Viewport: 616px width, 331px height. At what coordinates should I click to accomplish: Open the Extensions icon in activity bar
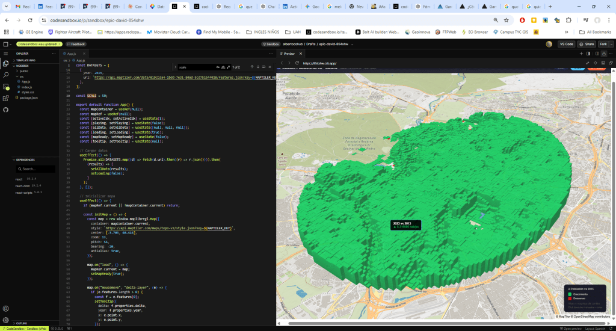click(x=6, y=98)
